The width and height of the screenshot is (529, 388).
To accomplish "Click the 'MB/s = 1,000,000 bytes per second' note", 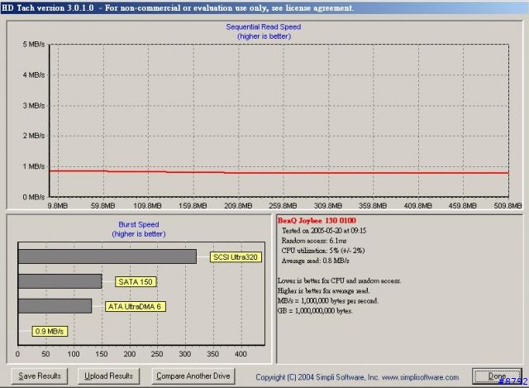I will click(328, 300).
